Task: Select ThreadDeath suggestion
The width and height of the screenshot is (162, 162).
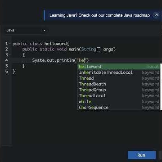Action: tap(119, 84)
